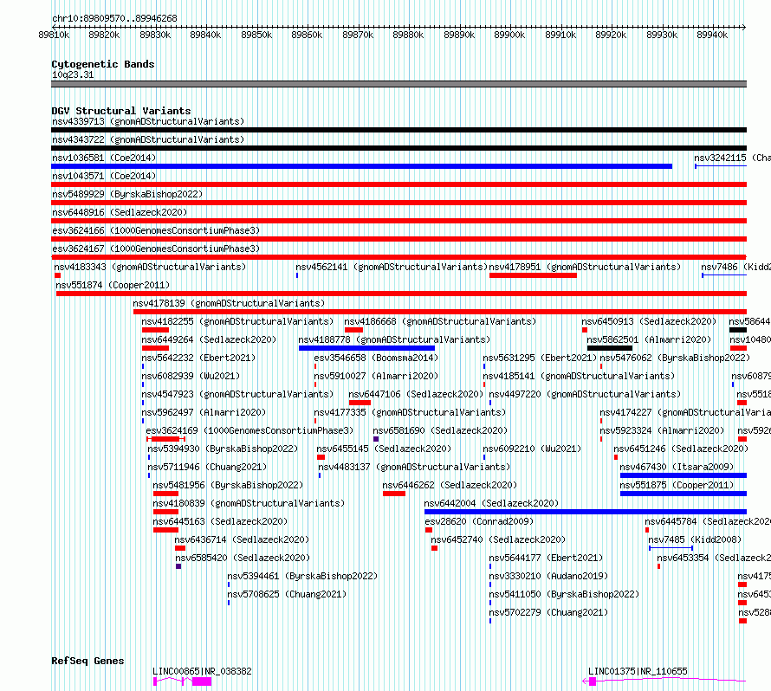Click the DGV Structural Variants track title

click(121, 111)
